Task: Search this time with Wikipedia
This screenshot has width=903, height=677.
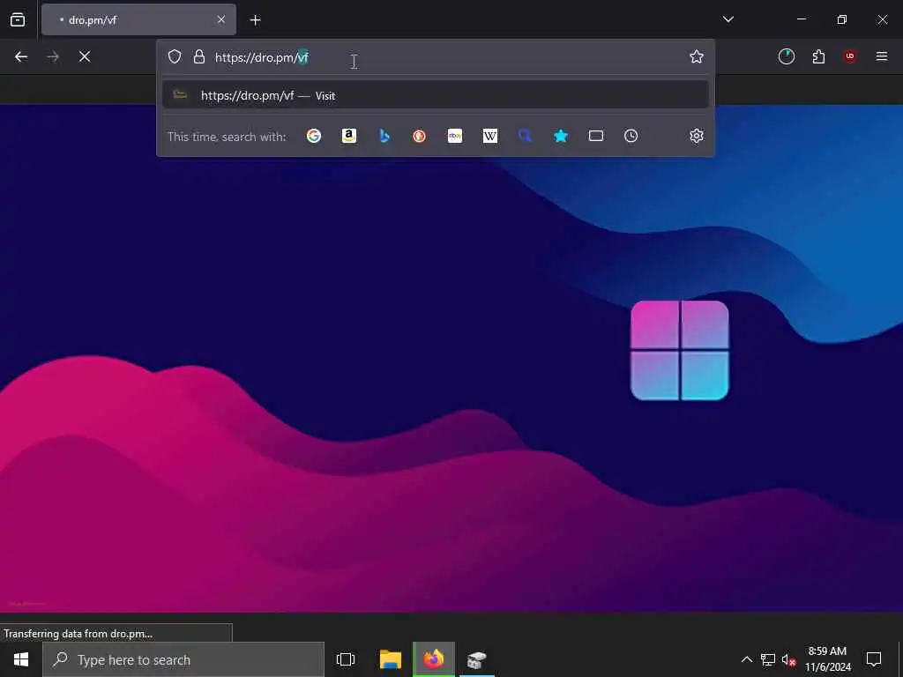Action: click(490, 136)
